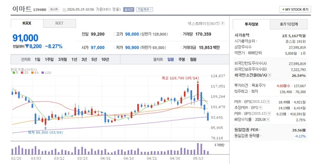This screenshot has width=320, height=164.
Task: Select the 5년 line chart period
Action: coord(94,60)
